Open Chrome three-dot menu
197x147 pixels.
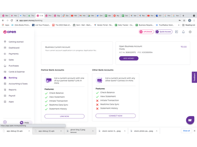tap(194, 20)
